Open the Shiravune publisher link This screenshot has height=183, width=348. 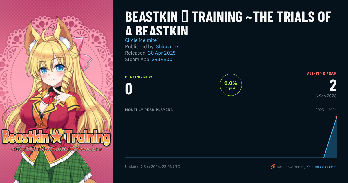pyautogui.click(x=167, y=46)
